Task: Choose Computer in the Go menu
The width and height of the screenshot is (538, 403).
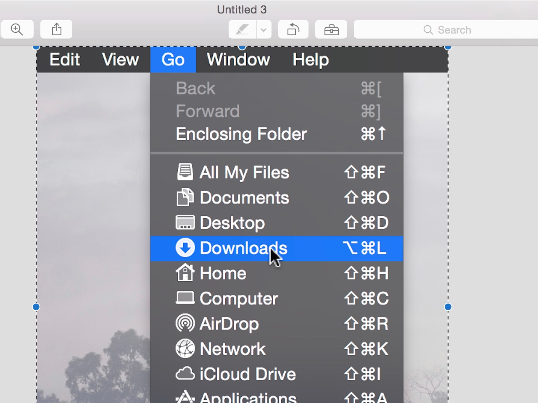Action: [x=277, y=298]
